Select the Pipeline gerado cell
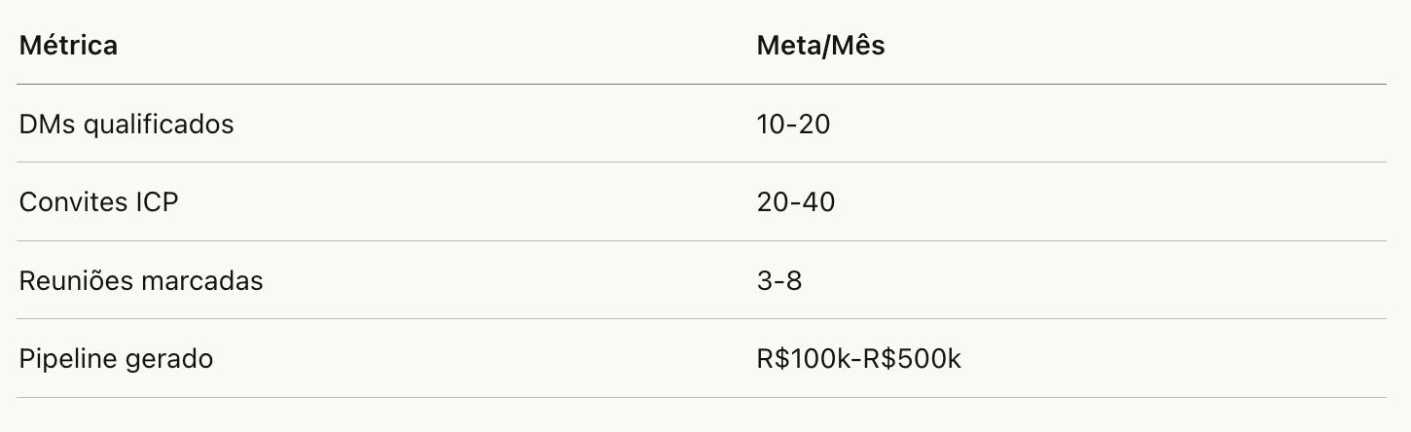1411x432 pixels. tap(116, 359)
